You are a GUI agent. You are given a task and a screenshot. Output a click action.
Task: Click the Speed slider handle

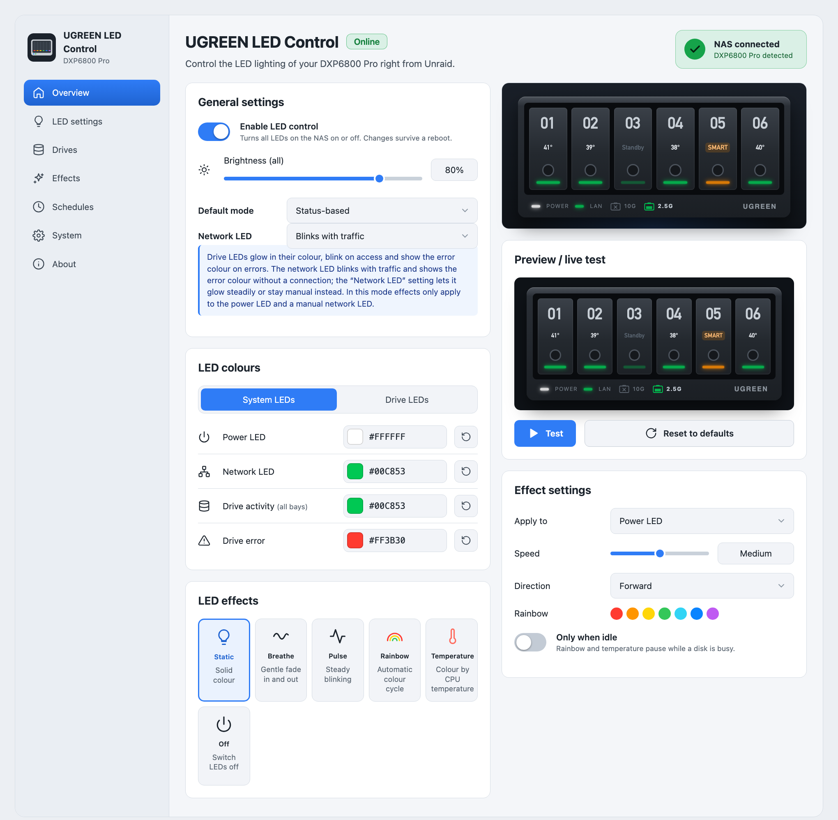click(660, 553)
